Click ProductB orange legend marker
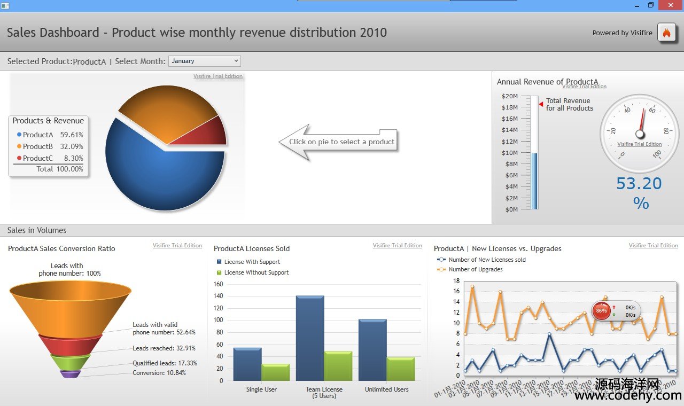 [x=19, y=146]
